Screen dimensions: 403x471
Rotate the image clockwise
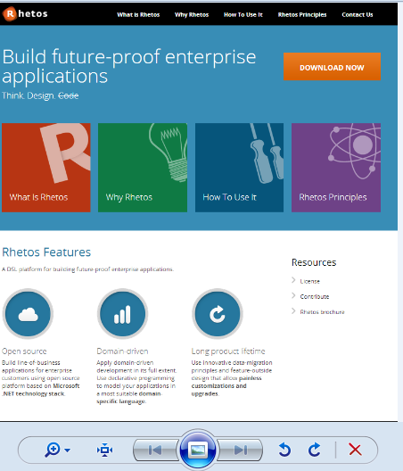pos(315,450)
